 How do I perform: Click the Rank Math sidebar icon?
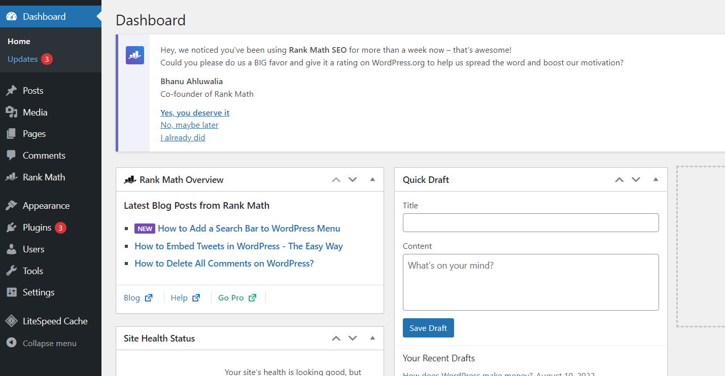[x=12, y=177]
